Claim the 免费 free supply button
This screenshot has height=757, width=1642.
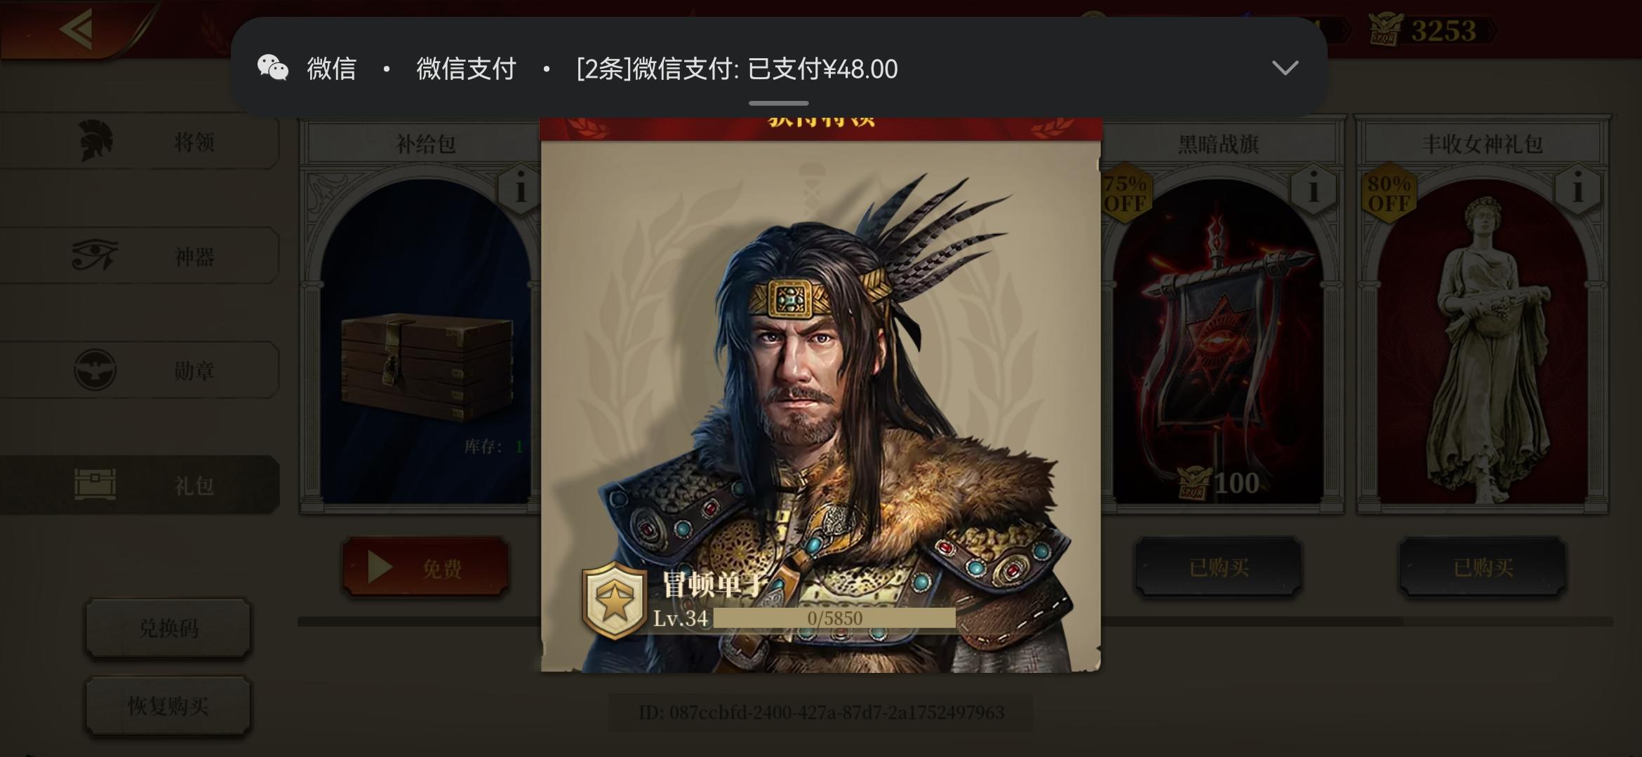click(x=426, y=567)
